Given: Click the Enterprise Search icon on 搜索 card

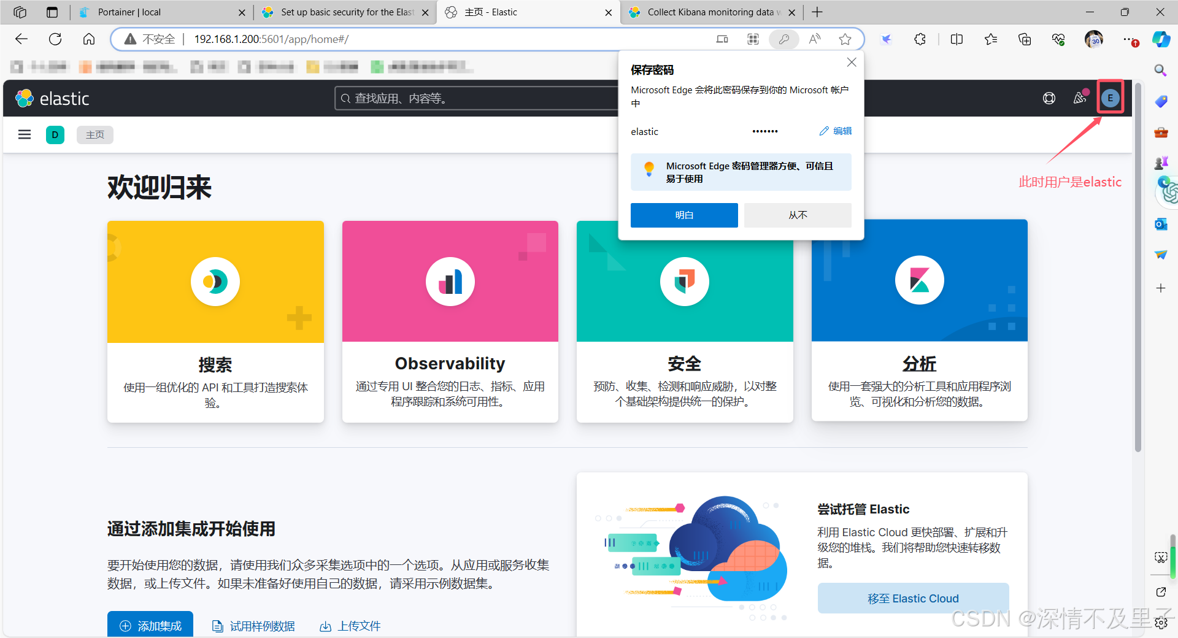Looking at the screenshot, I should (215, 282).
